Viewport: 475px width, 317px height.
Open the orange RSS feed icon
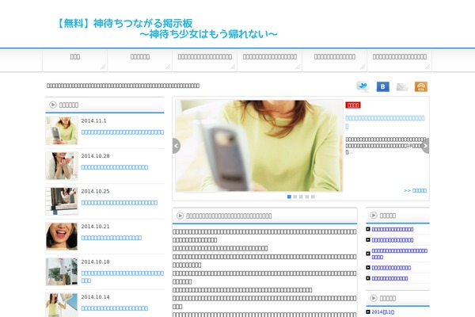[x=421, y=86]
